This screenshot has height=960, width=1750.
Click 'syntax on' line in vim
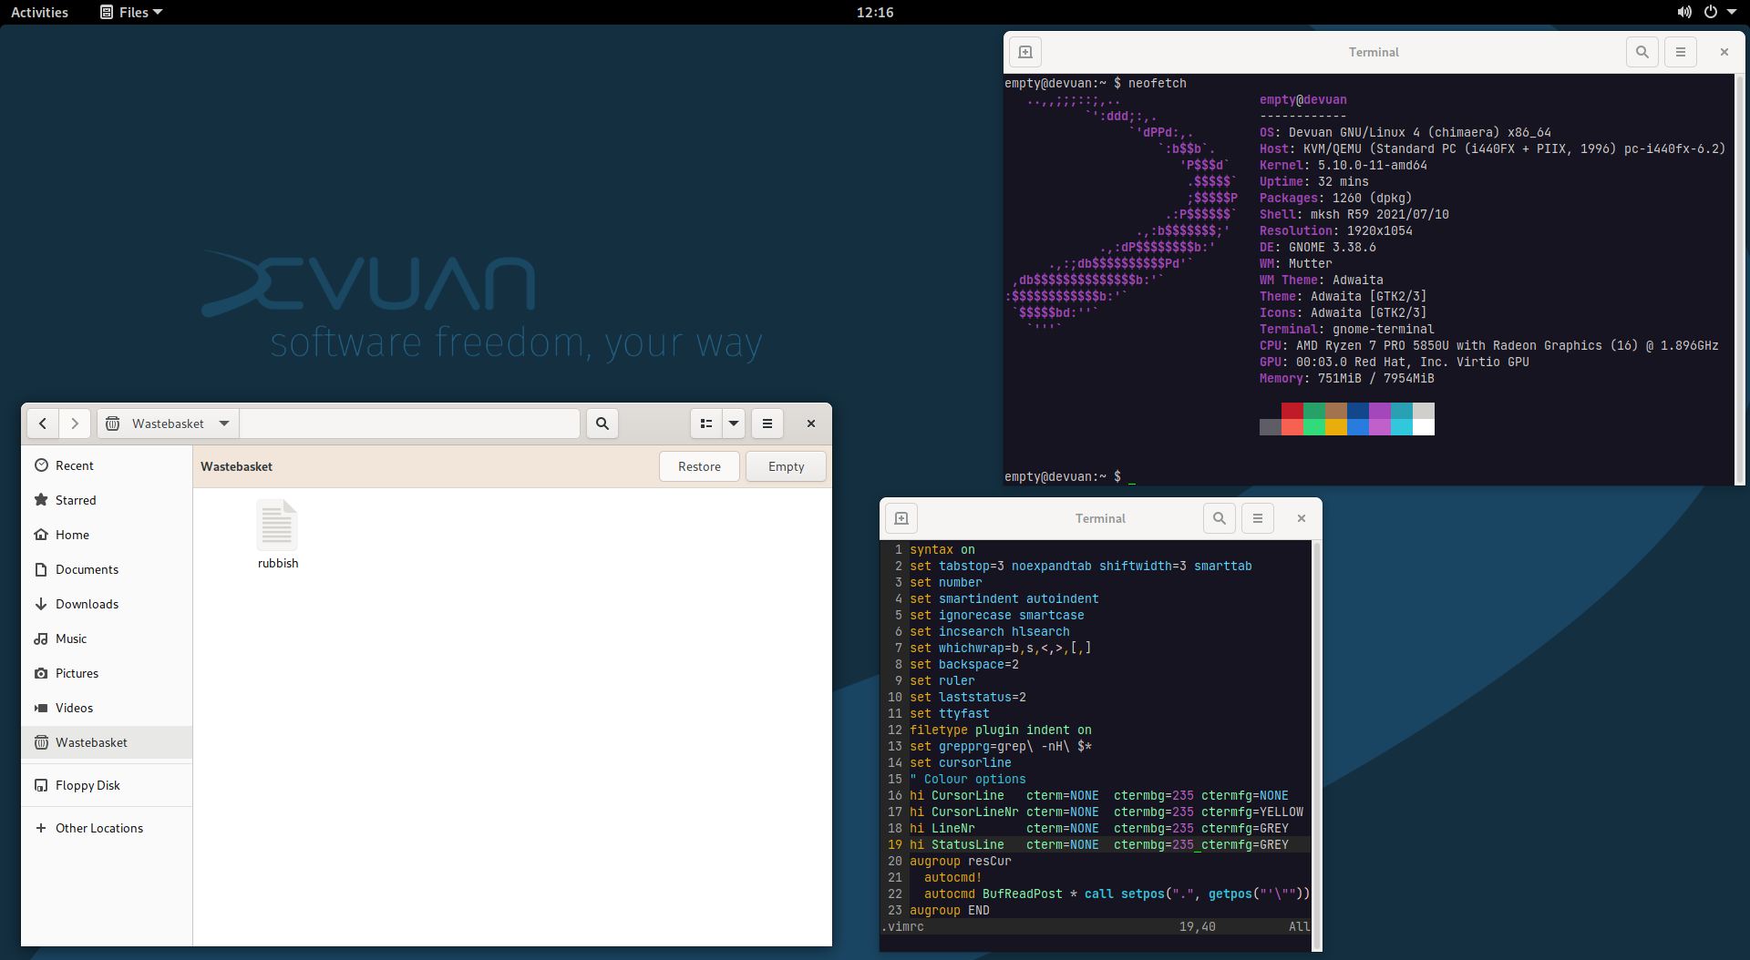(x=942, y=549)
